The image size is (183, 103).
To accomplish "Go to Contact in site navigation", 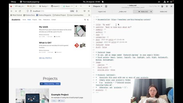I will click(x=53, y=20).
